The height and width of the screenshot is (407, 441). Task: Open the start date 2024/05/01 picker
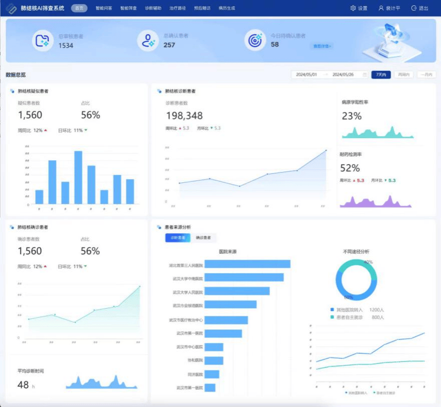(307, 75)
